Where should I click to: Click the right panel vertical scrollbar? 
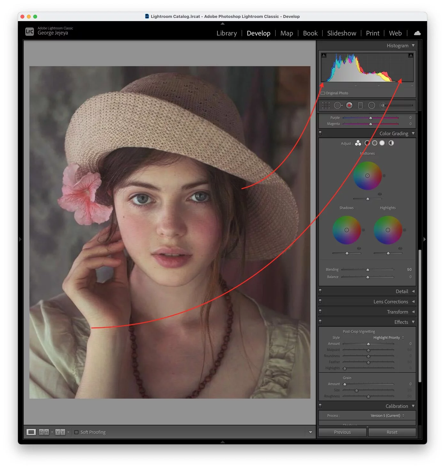click(420, 316)
